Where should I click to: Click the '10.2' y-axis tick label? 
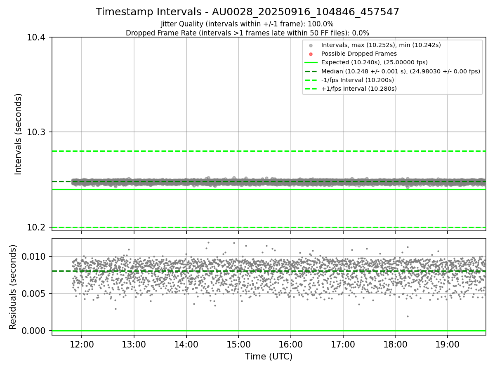(x=36, y=227)
